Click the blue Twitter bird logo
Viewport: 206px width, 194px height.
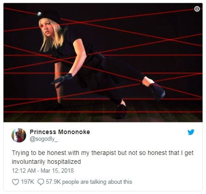click(191, 132)
